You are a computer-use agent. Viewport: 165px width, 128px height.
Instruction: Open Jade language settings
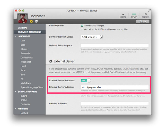click(x=23, y=70)
